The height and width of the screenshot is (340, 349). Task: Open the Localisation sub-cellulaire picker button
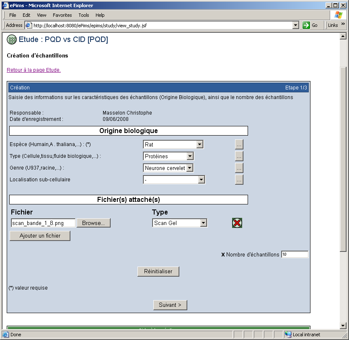tap(239, 179)
